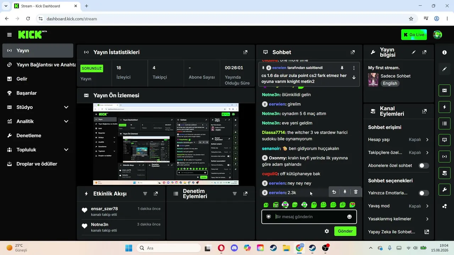Pop out the Sohbet chat panel

click(x=353, y=52)
